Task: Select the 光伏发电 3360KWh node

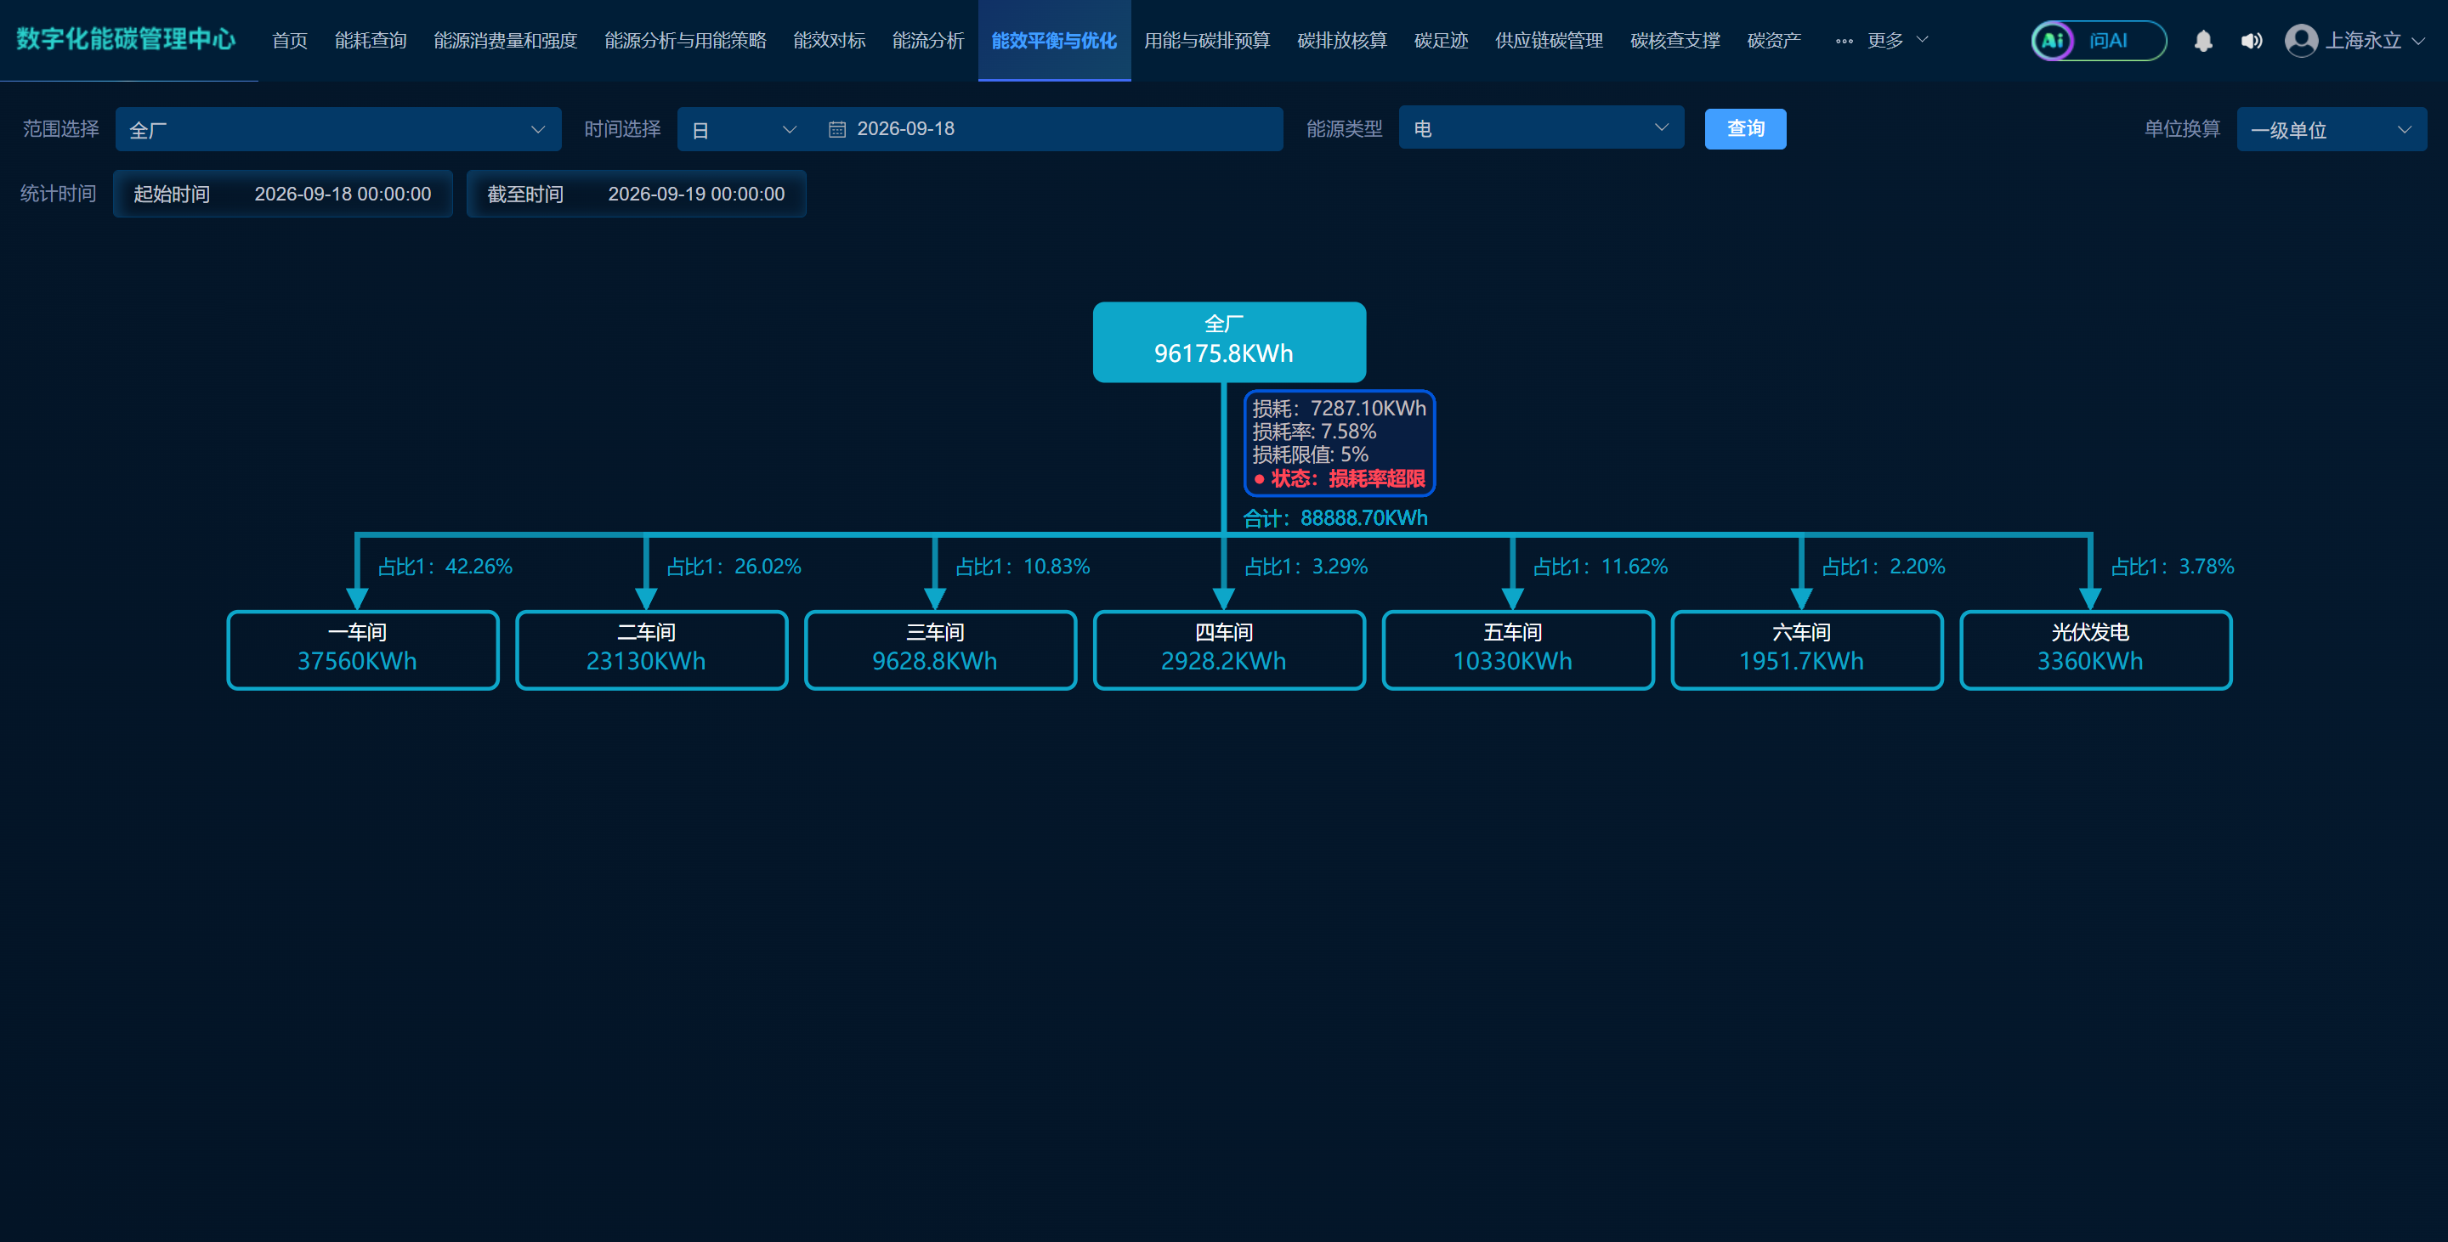Action: coord(2096,650)
